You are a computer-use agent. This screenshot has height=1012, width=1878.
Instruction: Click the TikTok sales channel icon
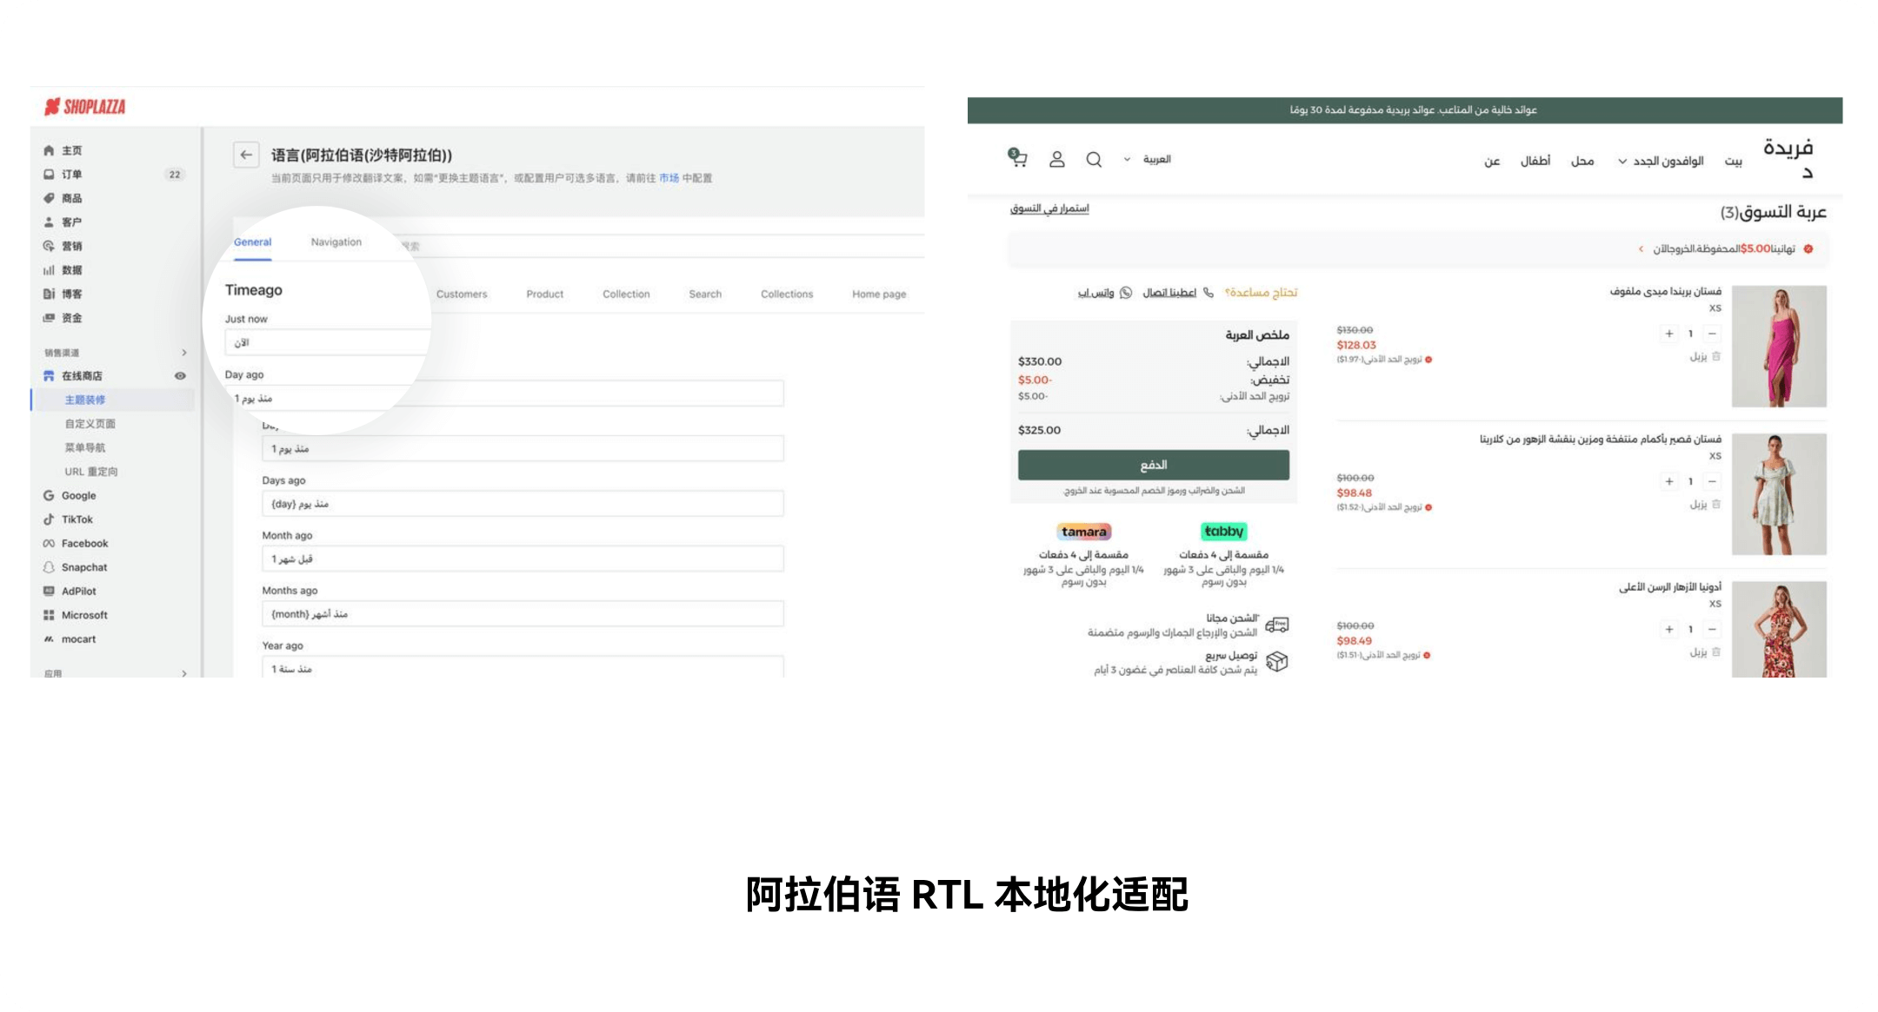coord(50,519)
